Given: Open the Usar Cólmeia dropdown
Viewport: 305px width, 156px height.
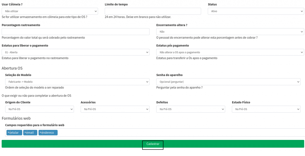Looking at the screenshot, I should pos(50,11).
